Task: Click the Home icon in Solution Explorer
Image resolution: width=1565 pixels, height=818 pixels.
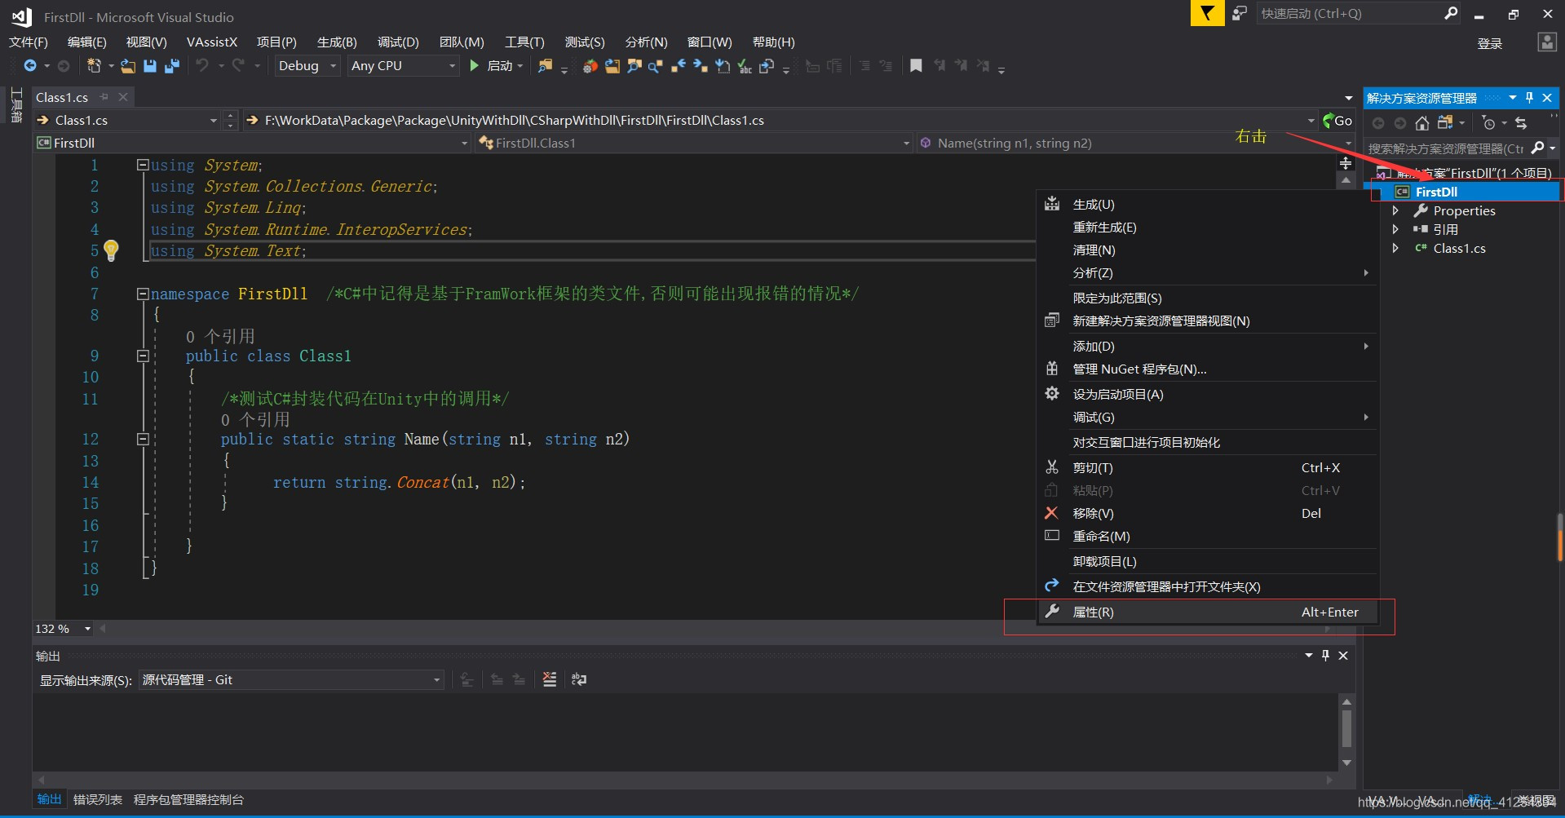Action: point(1422,123)
